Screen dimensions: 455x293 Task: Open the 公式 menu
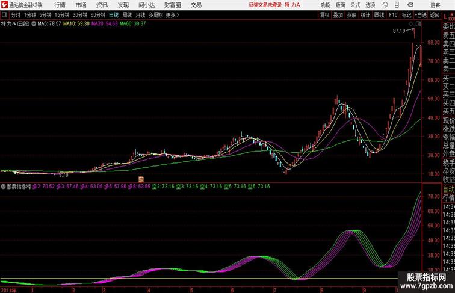coord(355,5)
